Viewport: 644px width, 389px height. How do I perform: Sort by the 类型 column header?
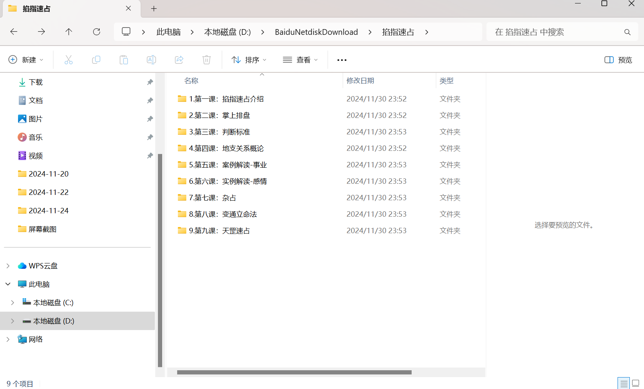pyautogui.click(x=447, y=81)
